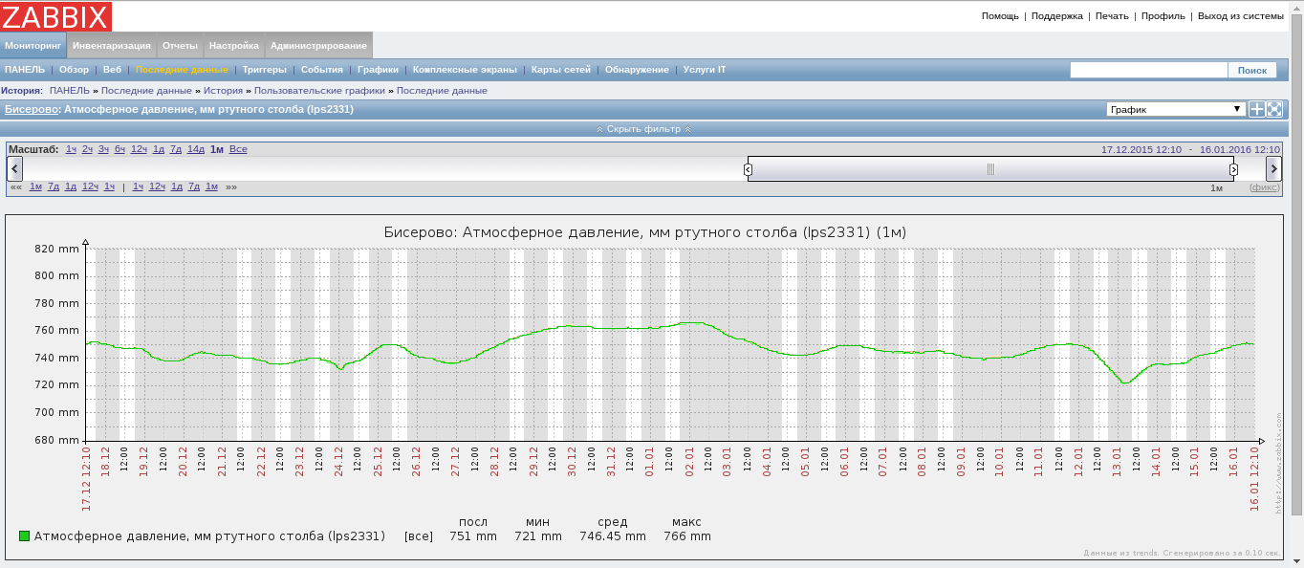Viewport: 1304px width, 568px height.
Task: Add graph to favourites with plus icon
Action: tap(1257, 109)
